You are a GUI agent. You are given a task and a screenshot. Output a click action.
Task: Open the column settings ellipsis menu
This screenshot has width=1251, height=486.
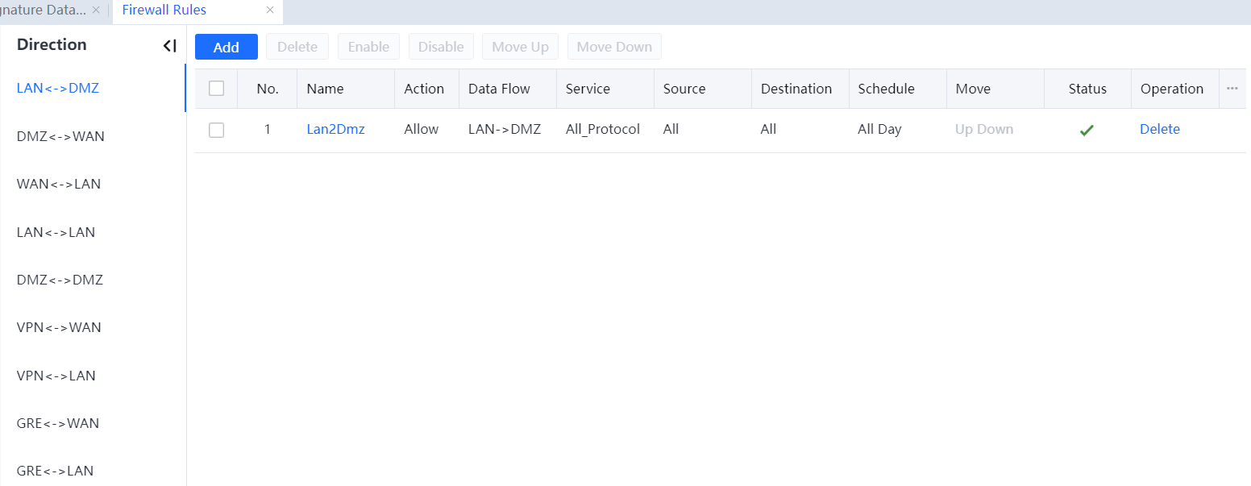1232,89
